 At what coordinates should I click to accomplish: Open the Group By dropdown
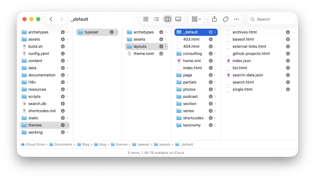(x=196, y=19)
